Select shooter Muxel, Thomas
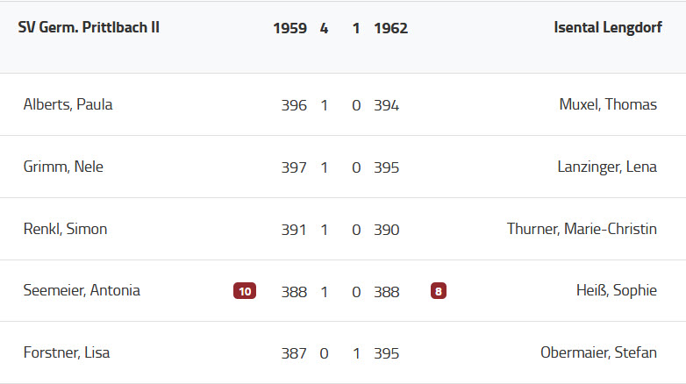 point(608,105)
